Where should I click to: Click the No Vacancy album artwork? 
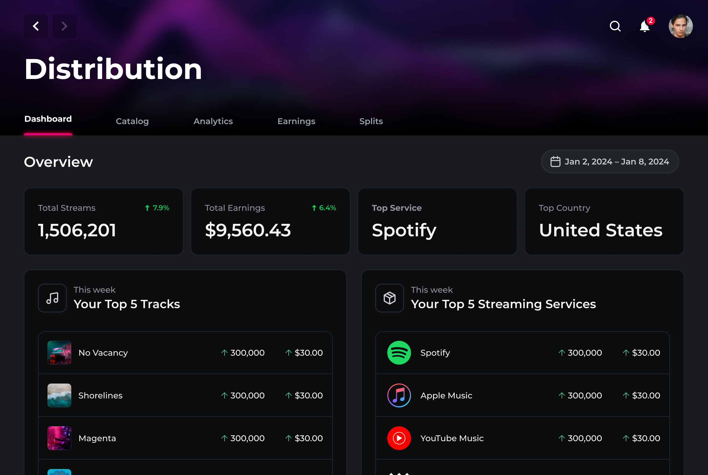(59, 353)
